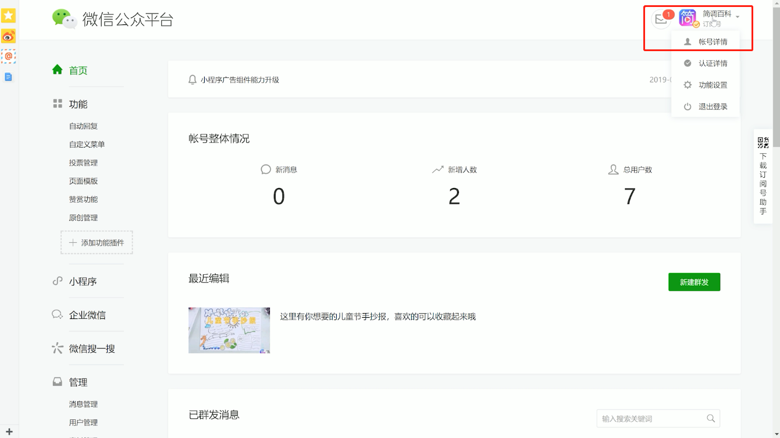The width and height of the screenshot is (780, 438).
Task: Open the 小程序 sidebar section
Action: pyautogui.click(x=83, y=282)
